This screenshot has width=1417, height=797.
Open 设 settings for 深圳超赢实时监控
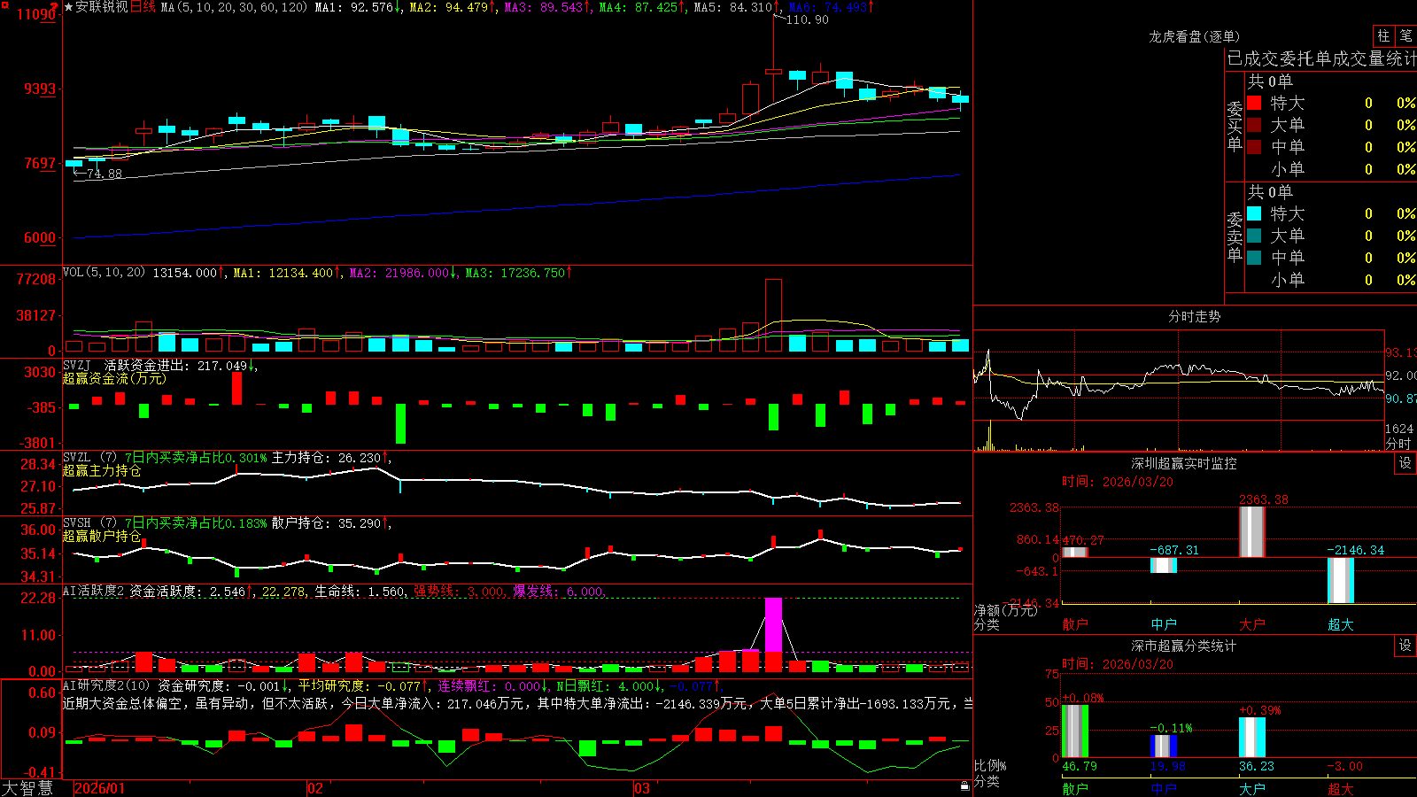point(1405,463)
